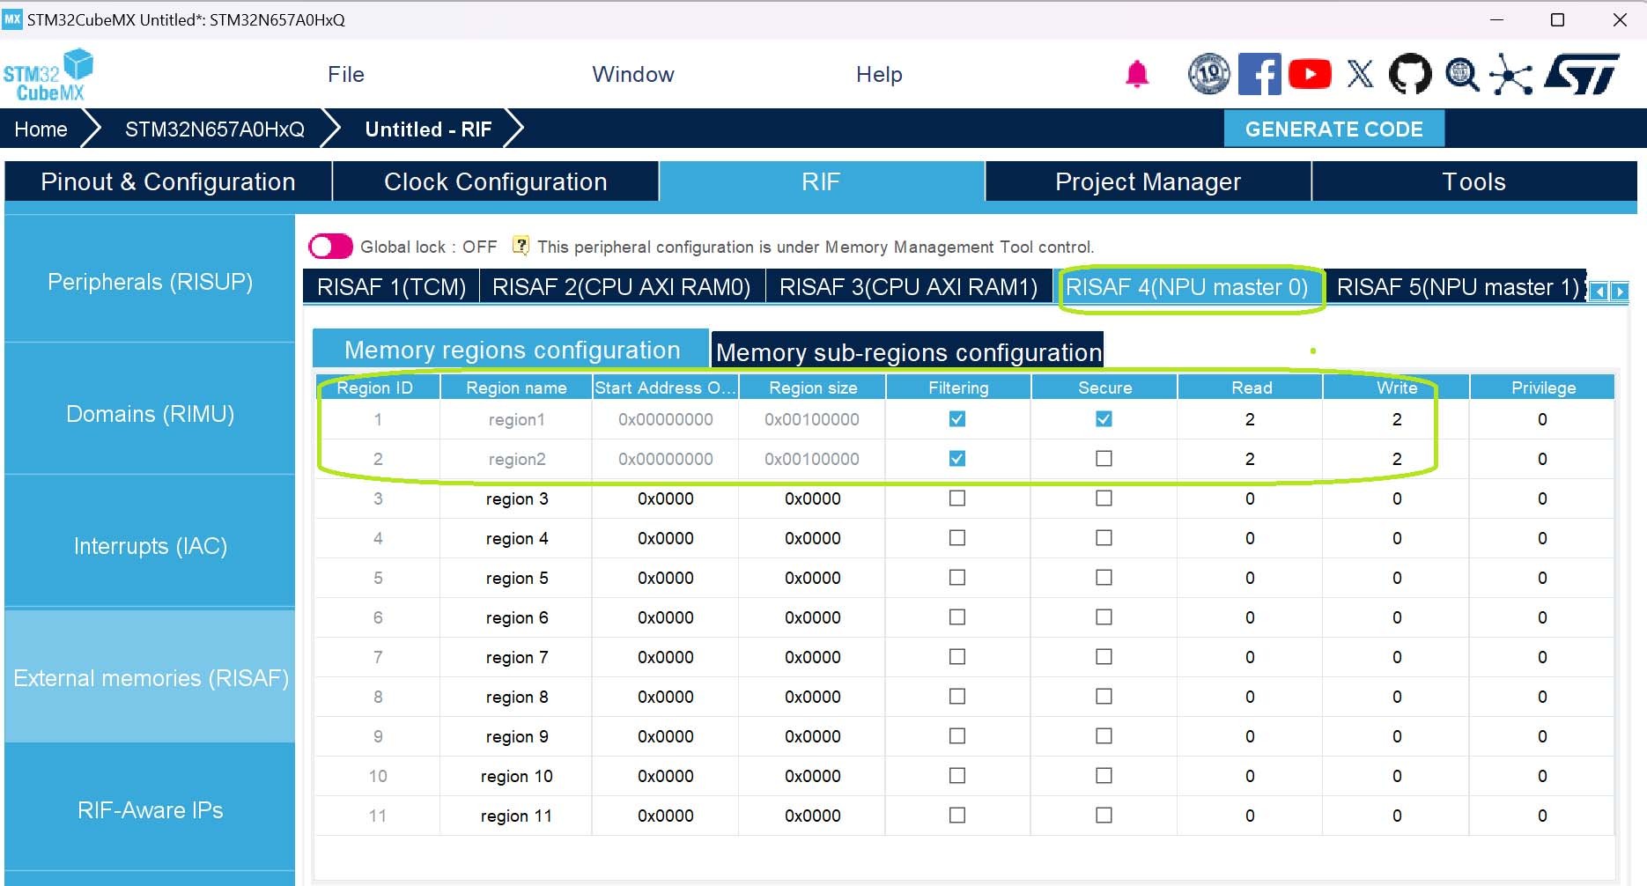
Task: Open the Project Manager tab
Action: pyautogui.click(x=1148, y=181)
